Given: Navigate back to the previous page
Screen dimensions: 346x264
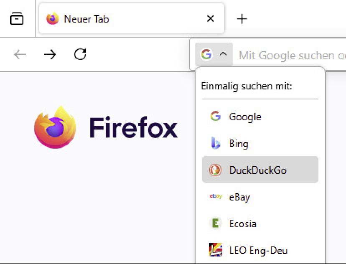Looking at the screenshot, I should coord(20,54).
